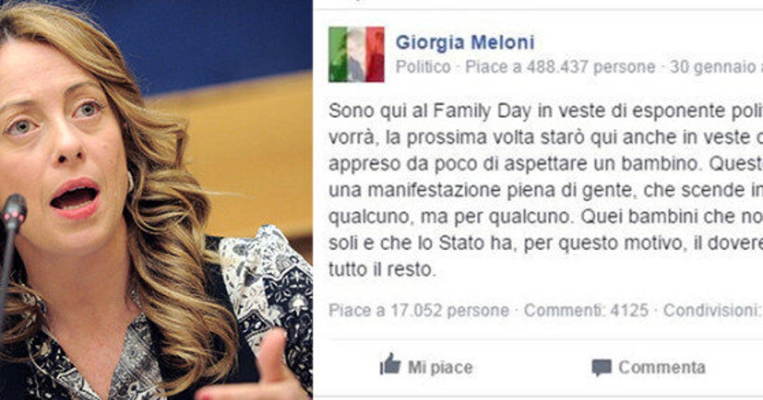Like the post with the Mi piace label
The height and width of the screenshot is (400, 763).
coord(440,367)
